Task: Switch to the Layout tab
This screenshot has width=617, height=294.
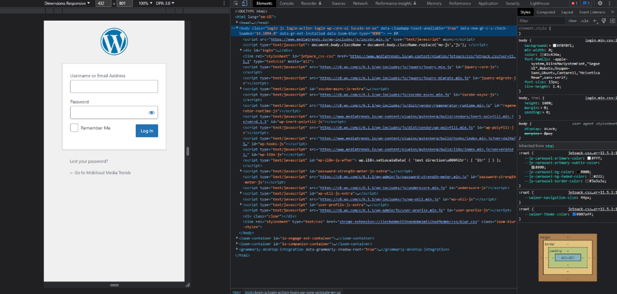Action: click(x=567, y=12)
